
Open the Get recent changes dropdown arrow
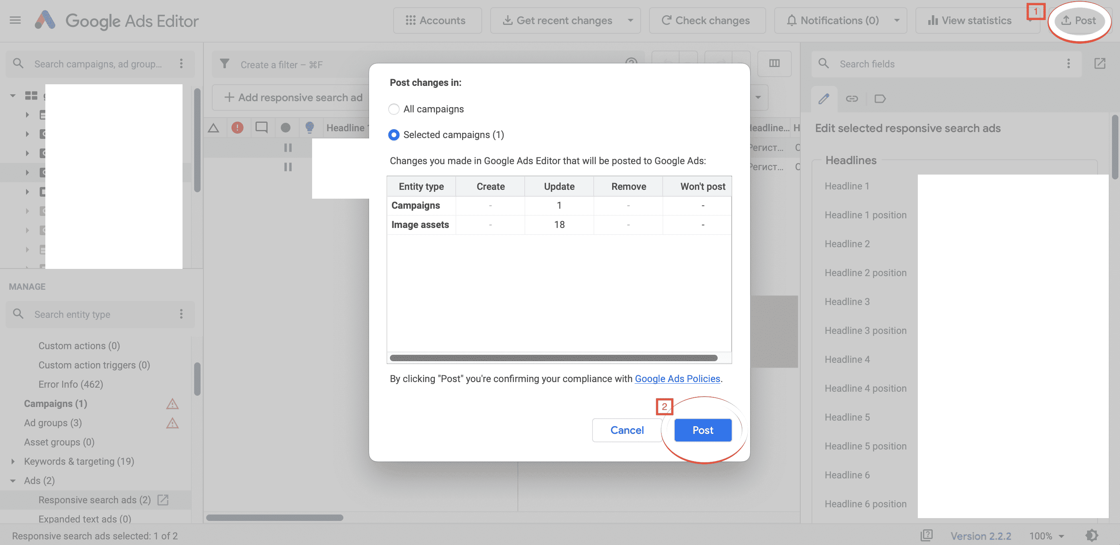630,20
